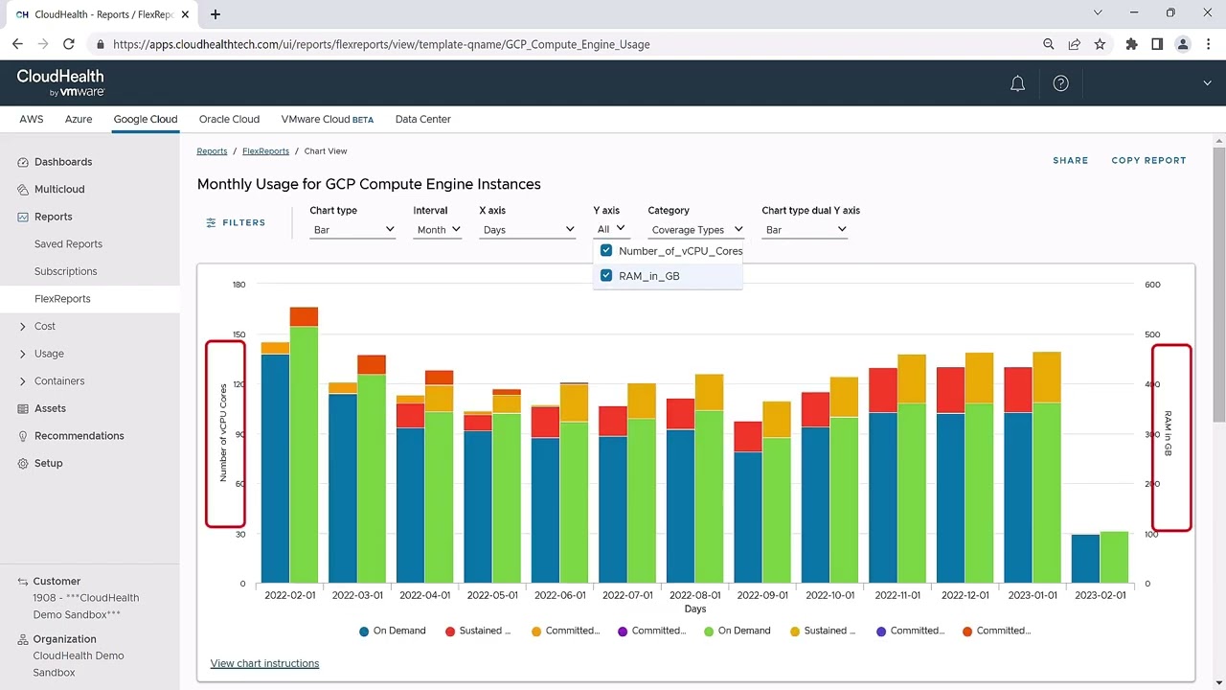Click the CloudHealth by VMware logo
The height and width of the screenshot is (690, 1226).
tap(60, 82)
